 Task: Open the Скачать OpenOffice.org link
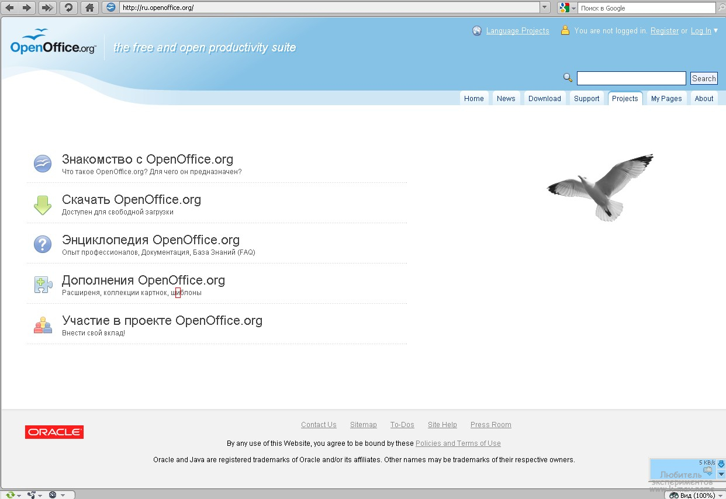[x=132, y=199]
